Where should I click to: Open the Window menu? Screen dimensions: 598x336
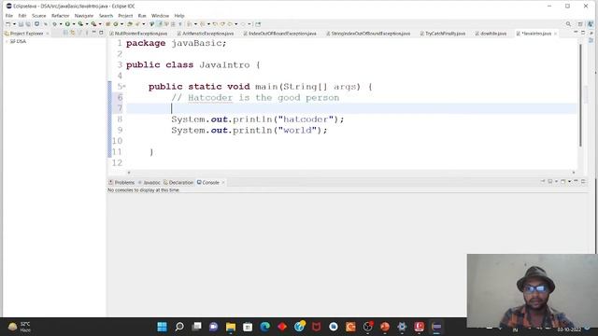click(x=160, y=16)
